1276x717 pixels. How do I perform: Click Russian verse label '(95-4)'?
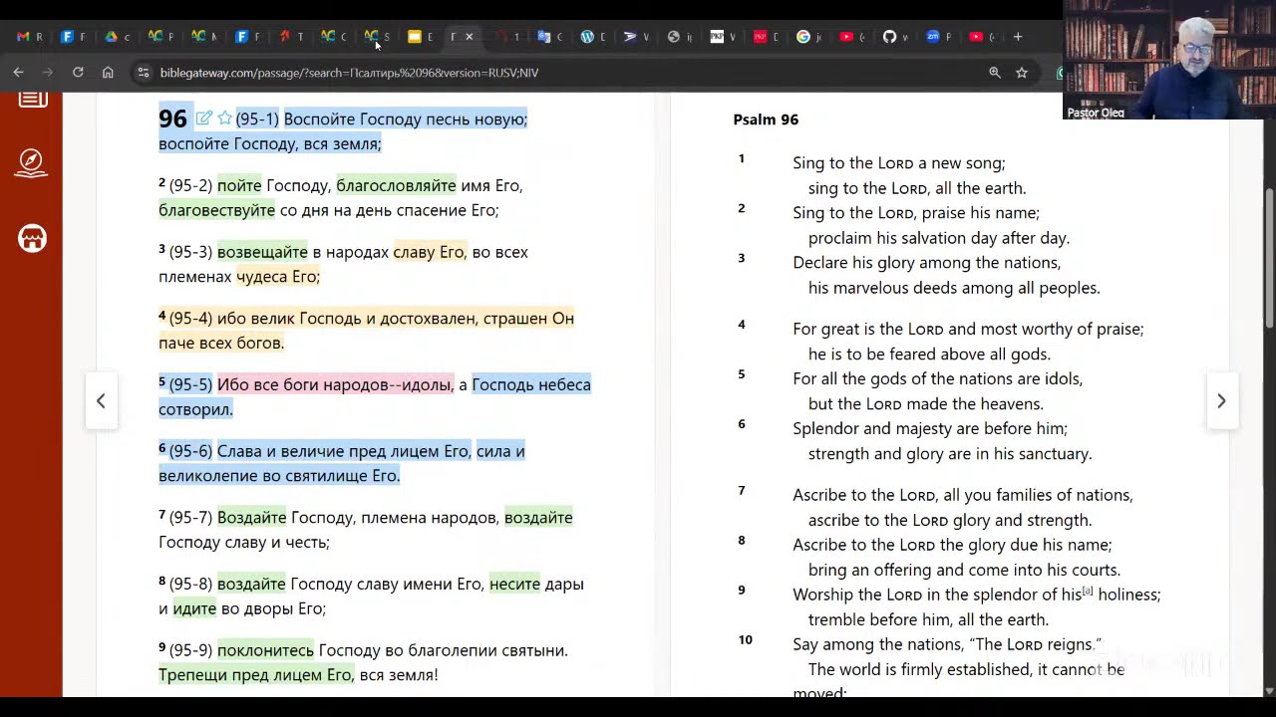click(190, 319)
